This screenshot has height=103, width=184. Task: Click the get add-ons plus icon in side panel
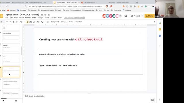(160, 46)
